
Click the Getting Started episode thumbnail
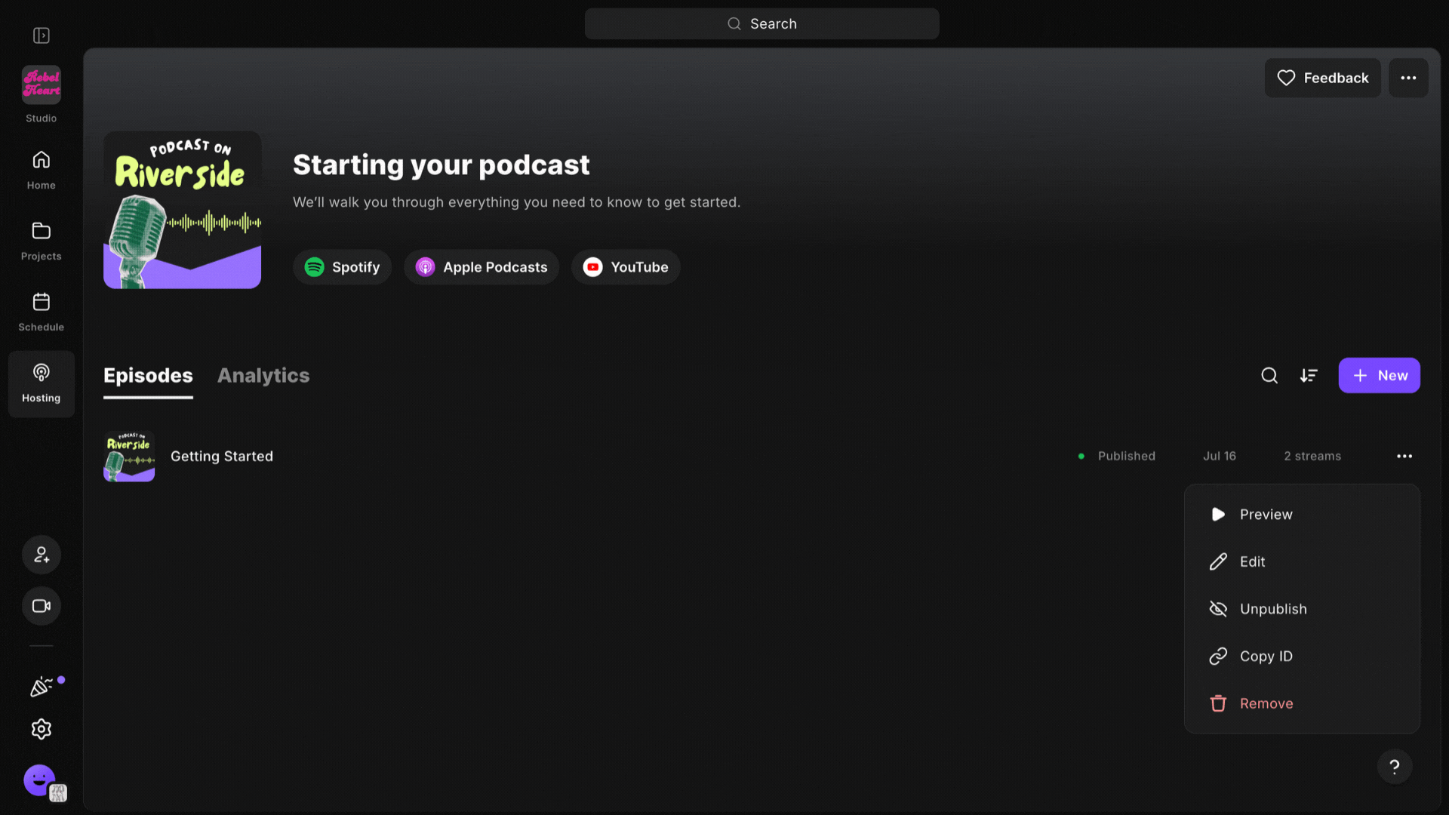tap(129, 457)
